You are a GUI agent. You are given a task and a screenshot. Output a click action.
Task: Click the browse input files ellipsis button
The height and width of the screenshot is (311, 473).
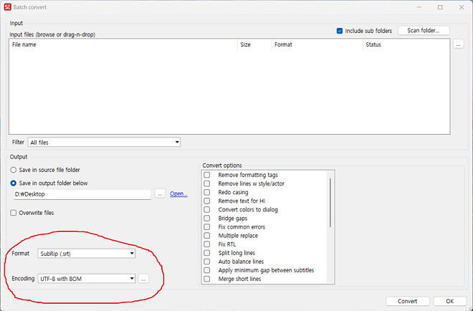click(458, 44)
